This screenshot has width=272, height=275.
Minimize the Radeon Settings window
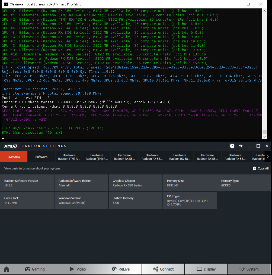click(249, 146)
